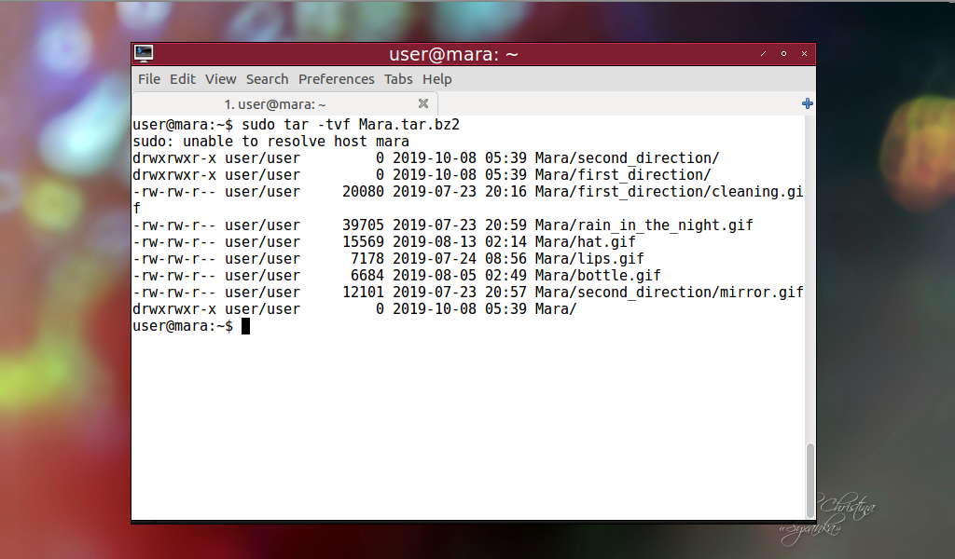Click 'Mara/bottle.gif' file name
This screenshot has height=559, width=955.
[598, 276]
